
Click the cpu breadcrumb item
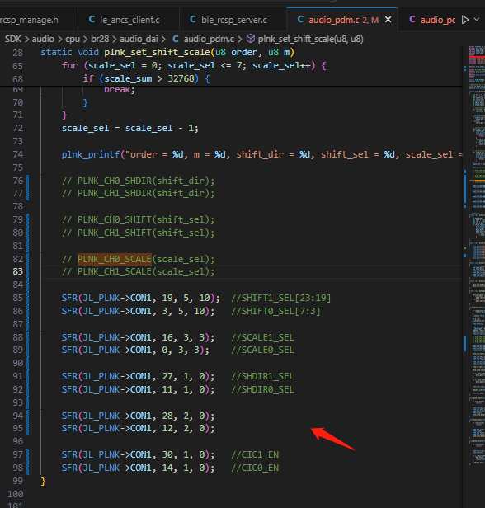coord(73,39)
